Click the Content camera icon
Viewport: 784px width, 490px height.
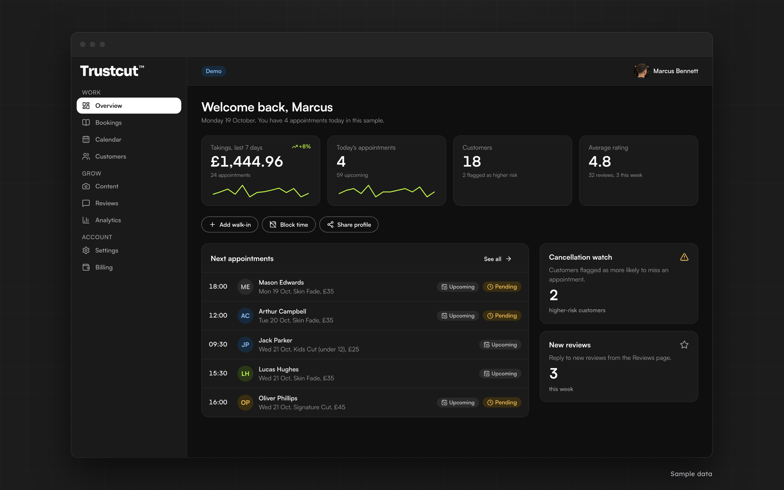point(86,186)
